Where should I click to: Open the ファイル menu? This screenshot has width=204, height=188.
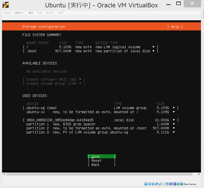click(7, 13)
